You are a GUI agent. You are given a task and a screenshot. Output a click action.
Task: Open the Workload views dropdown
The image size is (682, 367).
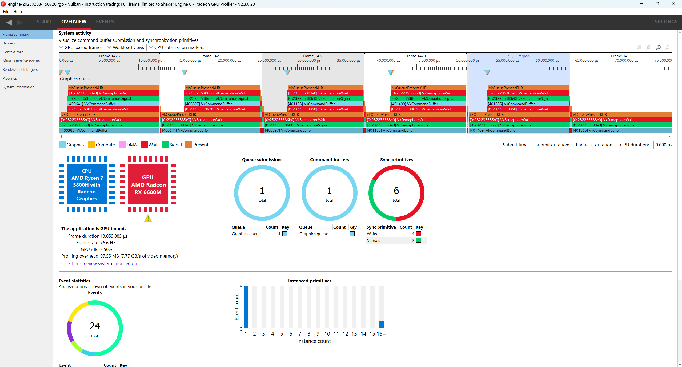[126, 47]
